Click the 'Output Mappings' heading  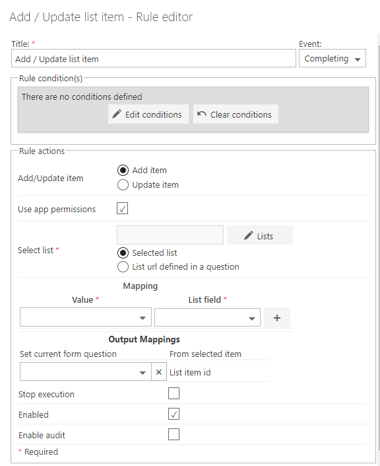point(144,339)
